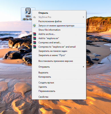The height and width of the screenshot is (114, 111).
Task: Select Копировать from the context menu
Action: 59,77
